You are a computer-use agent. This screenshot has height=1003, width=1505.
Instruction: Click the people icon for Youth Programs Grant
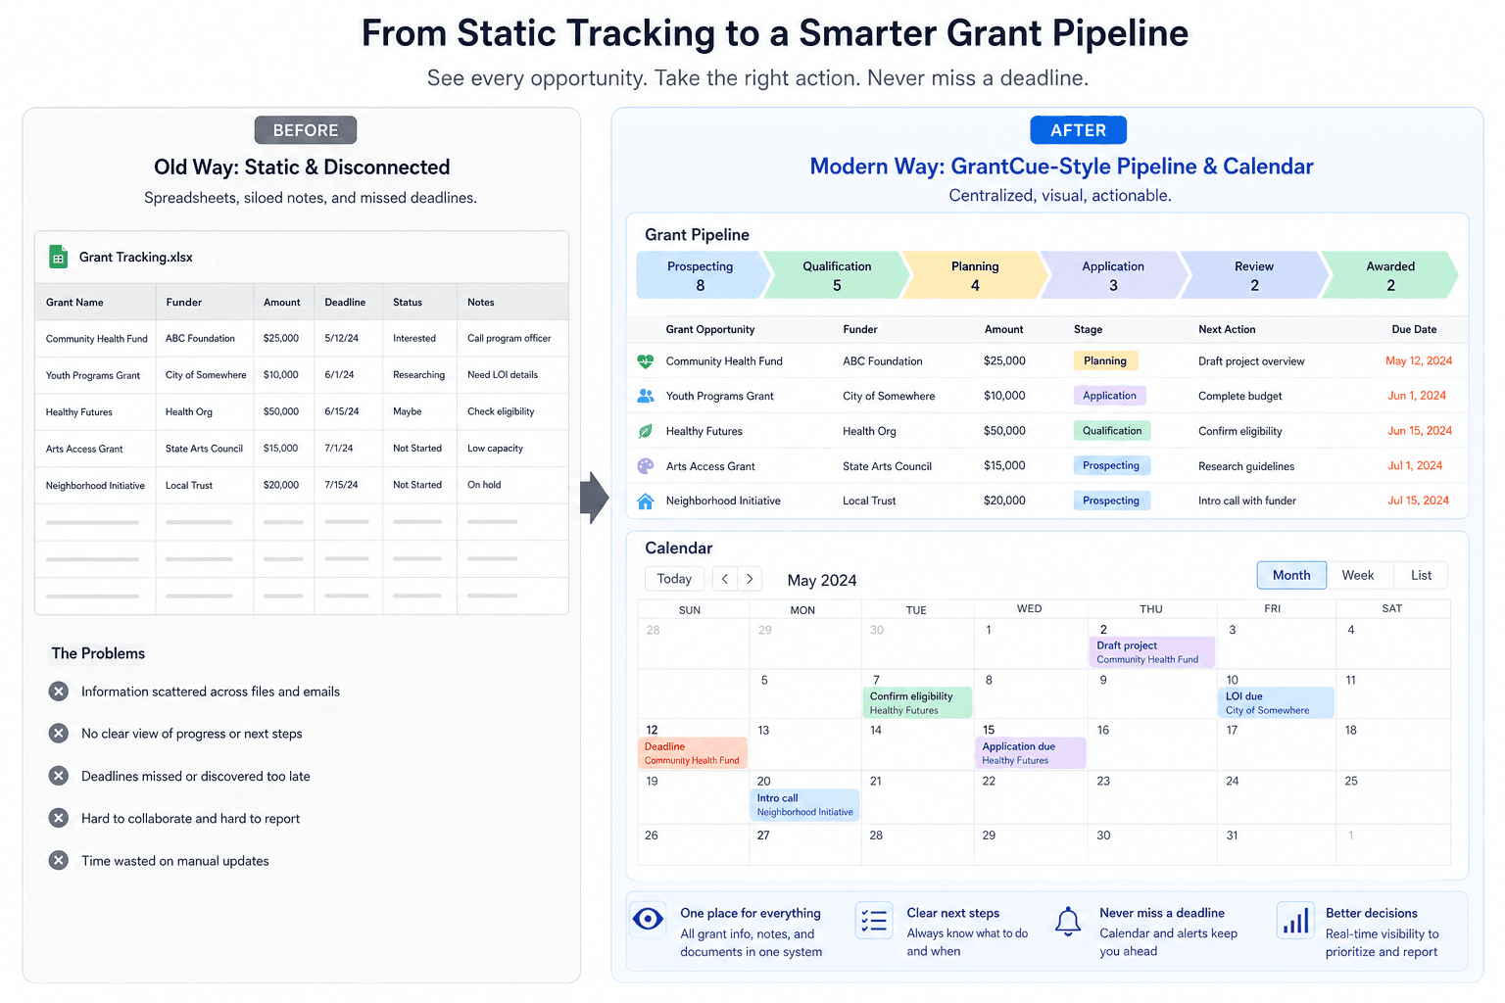(645, 396)
